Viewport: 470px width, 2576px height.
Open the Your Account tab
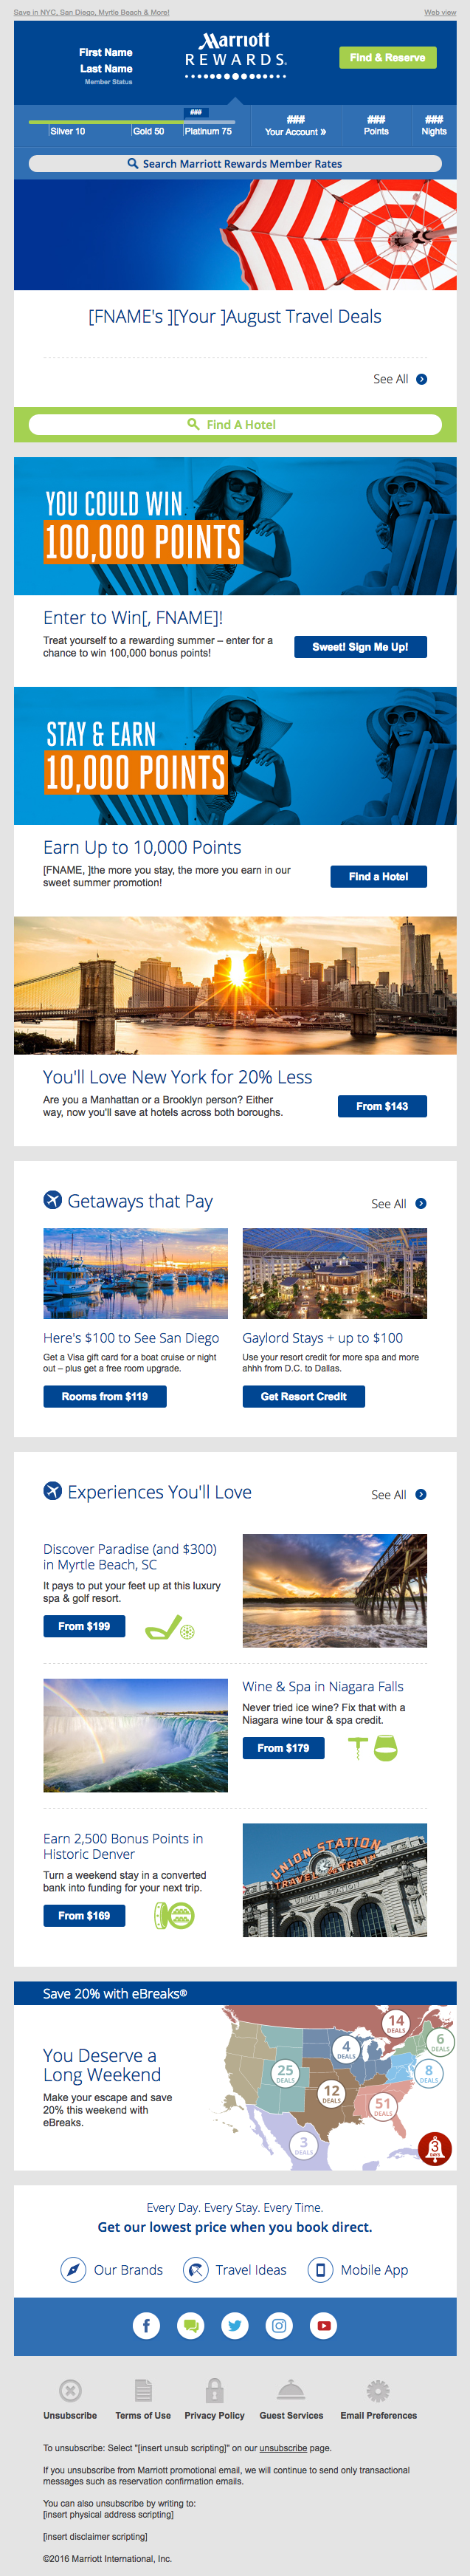(x=295, y=125)
